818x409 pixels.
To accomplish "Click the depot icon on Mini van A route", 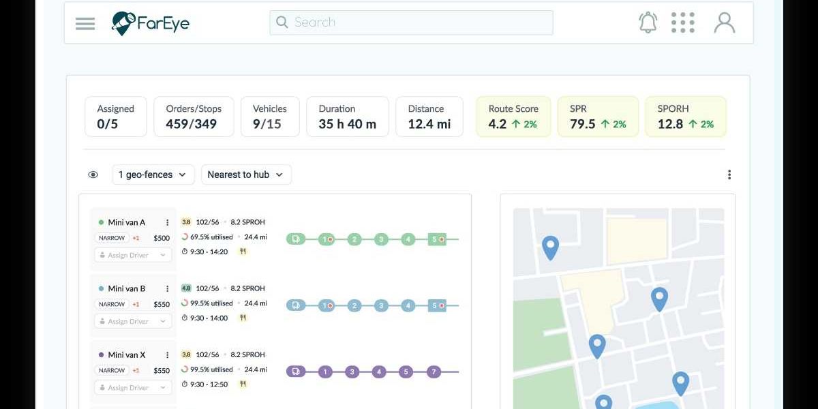I will point(295,239).
